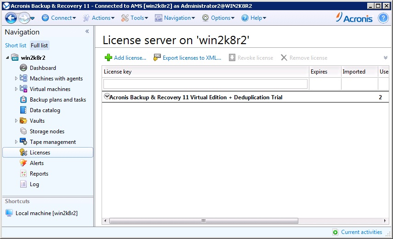The height and width of the screenshot is (239, 393).
Task: Click Export licenses to XML button
Action: (188, 58)
